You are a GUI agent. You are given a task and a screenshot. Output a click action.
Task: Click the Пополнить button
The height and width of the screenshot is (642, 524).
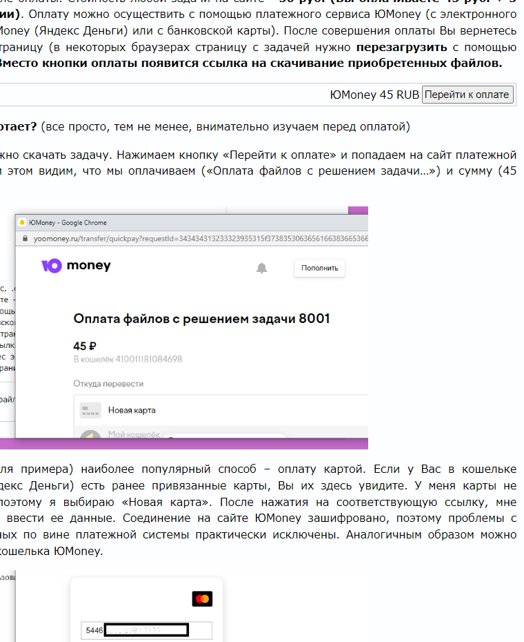[319, 268]
